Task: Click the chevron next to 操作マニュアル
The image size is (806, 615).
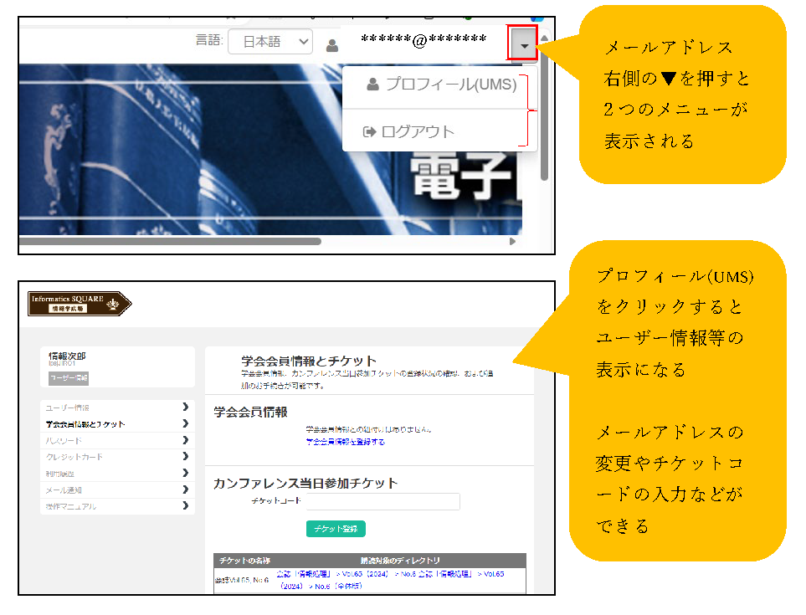Action: click(185, 506)
